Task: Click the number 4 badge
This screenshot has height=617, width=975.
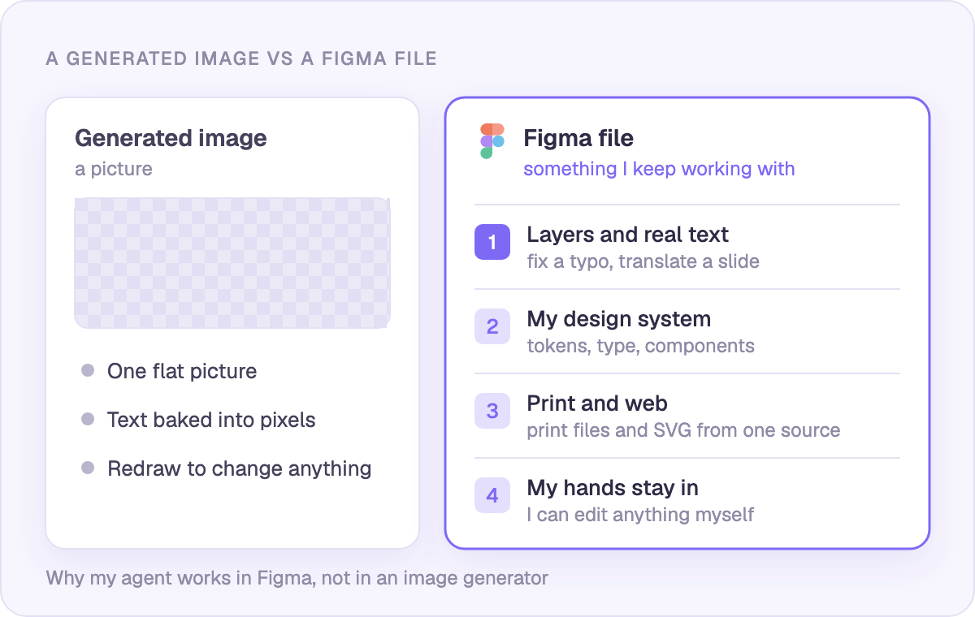Action: (492, 495)
